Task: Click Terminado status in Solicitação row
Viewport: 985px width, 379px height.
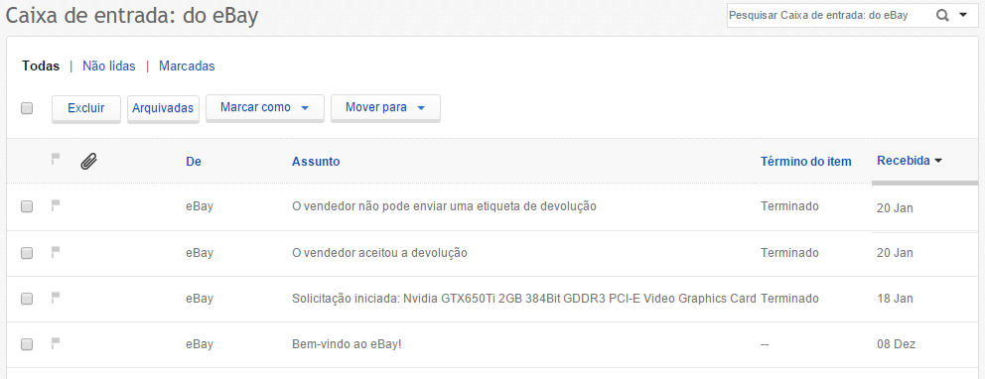Action: coord(789,298)
